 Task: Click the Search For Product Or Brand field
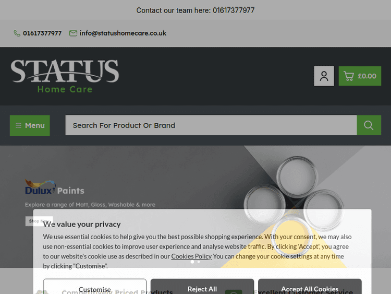coord(211,125)
